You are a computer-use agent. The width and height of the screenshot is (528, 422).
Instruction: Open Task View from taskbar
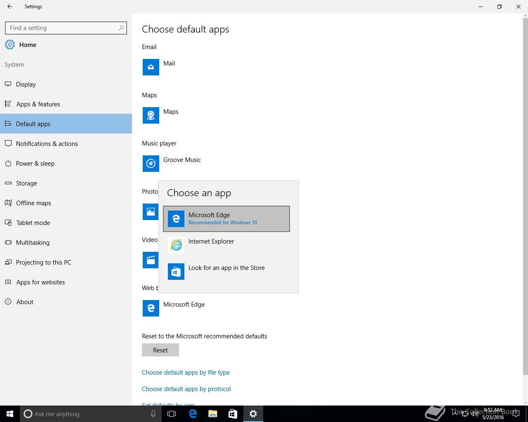click(x=172, y=414)
